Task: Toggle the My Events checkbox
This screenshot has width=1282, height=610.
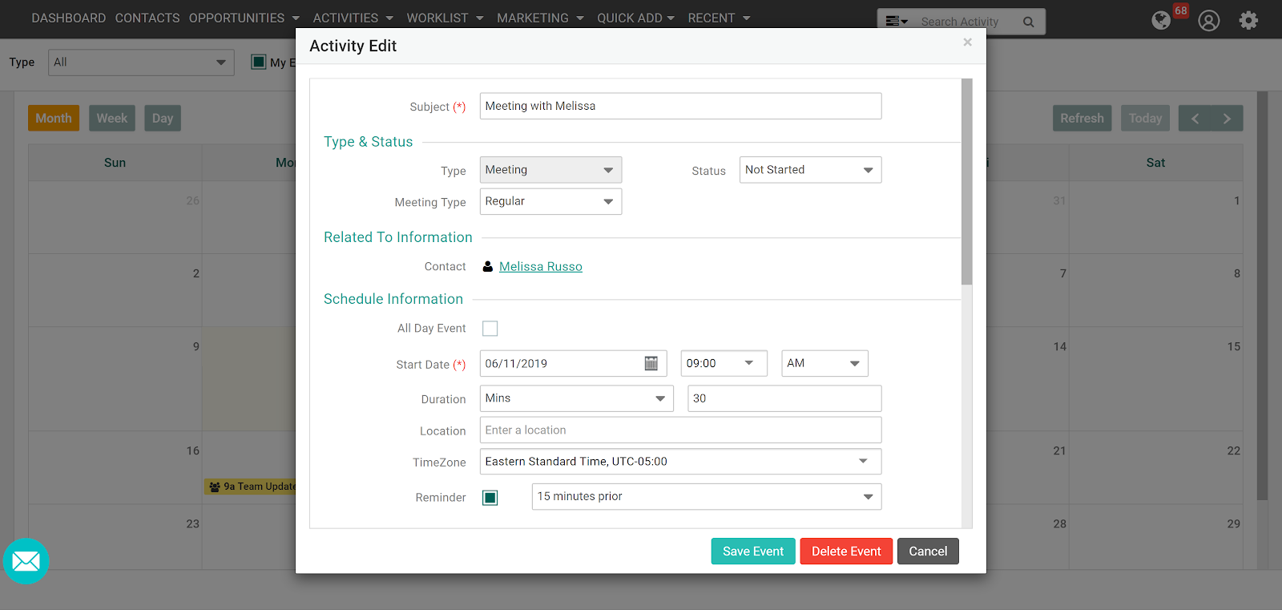Action: [x=259, y=62]
